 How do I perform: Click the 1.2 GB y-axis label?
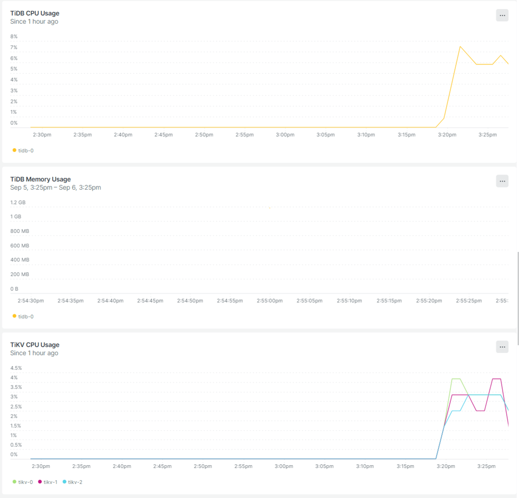[18, 202]
